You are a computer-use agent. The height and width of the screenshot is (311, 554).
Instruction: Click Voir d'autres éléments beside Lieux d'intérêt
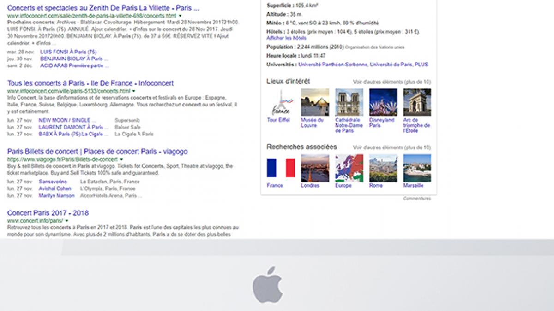(391, 82)
